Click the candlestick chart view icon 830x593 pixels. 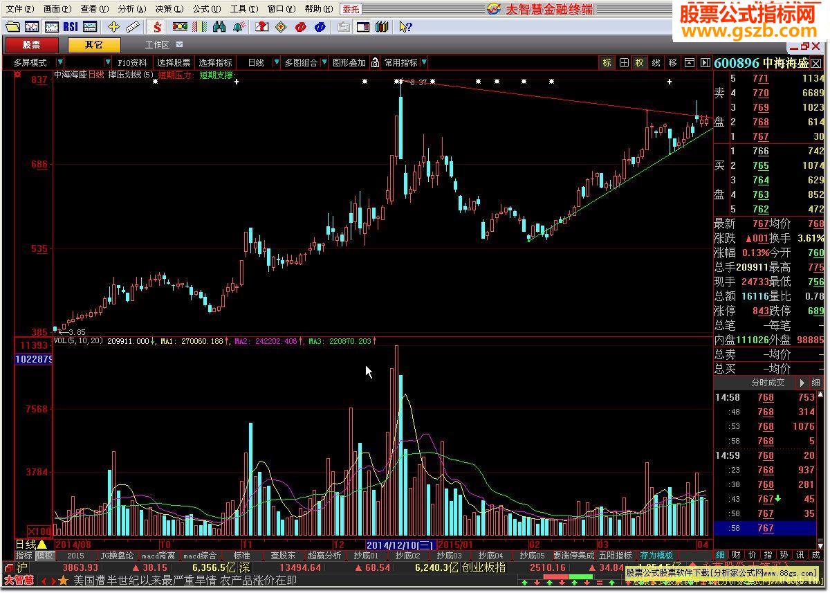51,27
